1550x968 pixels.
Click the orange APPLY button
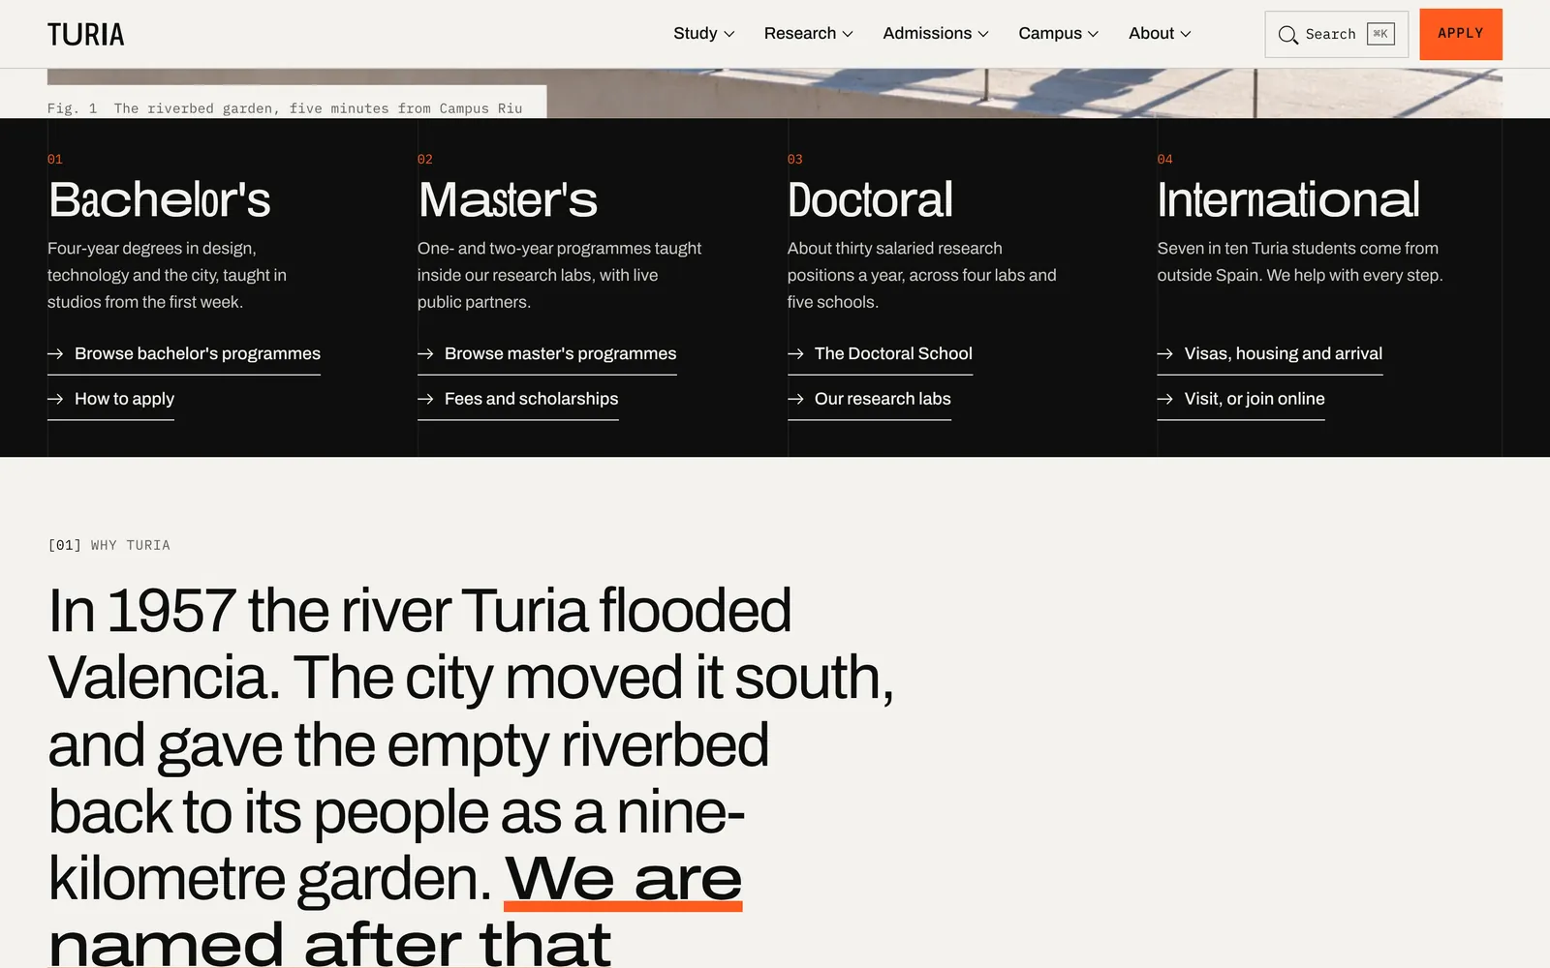(x=1461, y=34)
